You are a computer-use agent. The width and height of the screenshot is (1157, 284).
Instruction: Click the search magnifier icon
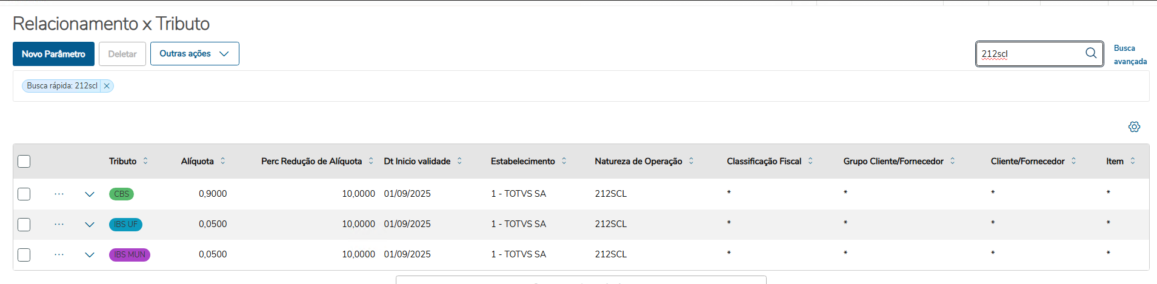(x=1091, y=53)
